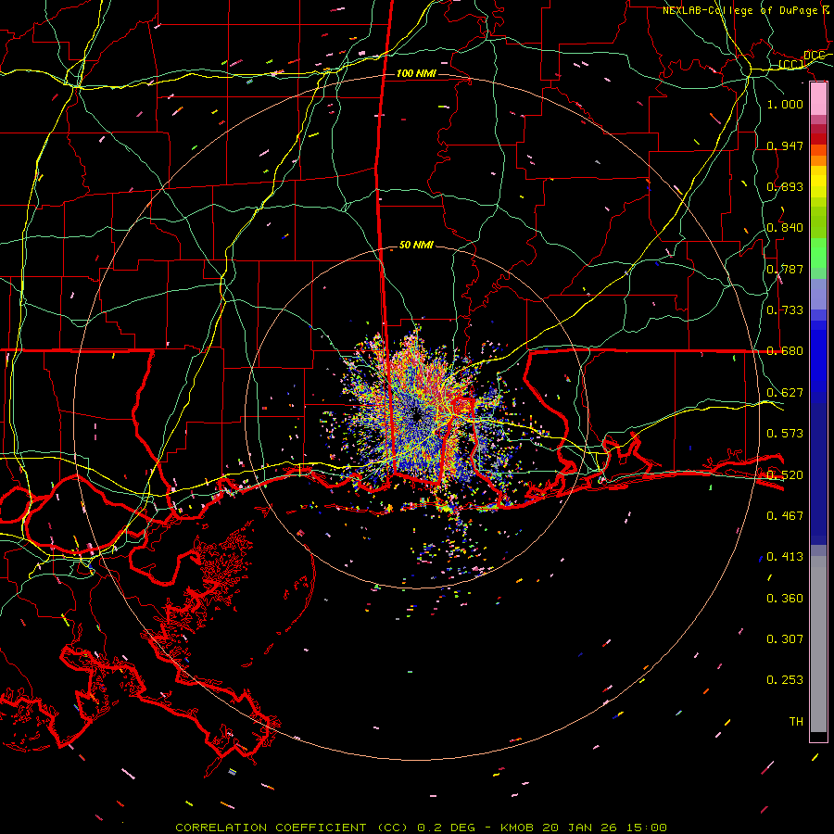Click the 0.627 legend value
834x834 pixels.
click(x=785, y=392)
